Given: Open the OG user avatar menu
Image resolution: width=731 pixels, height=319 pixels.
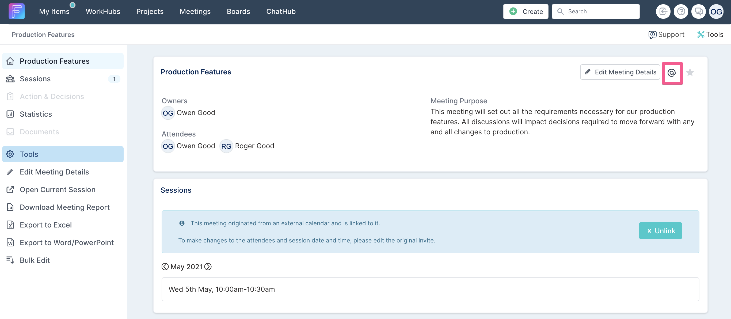Looking at the screenshot, I should tap(716, 11).
